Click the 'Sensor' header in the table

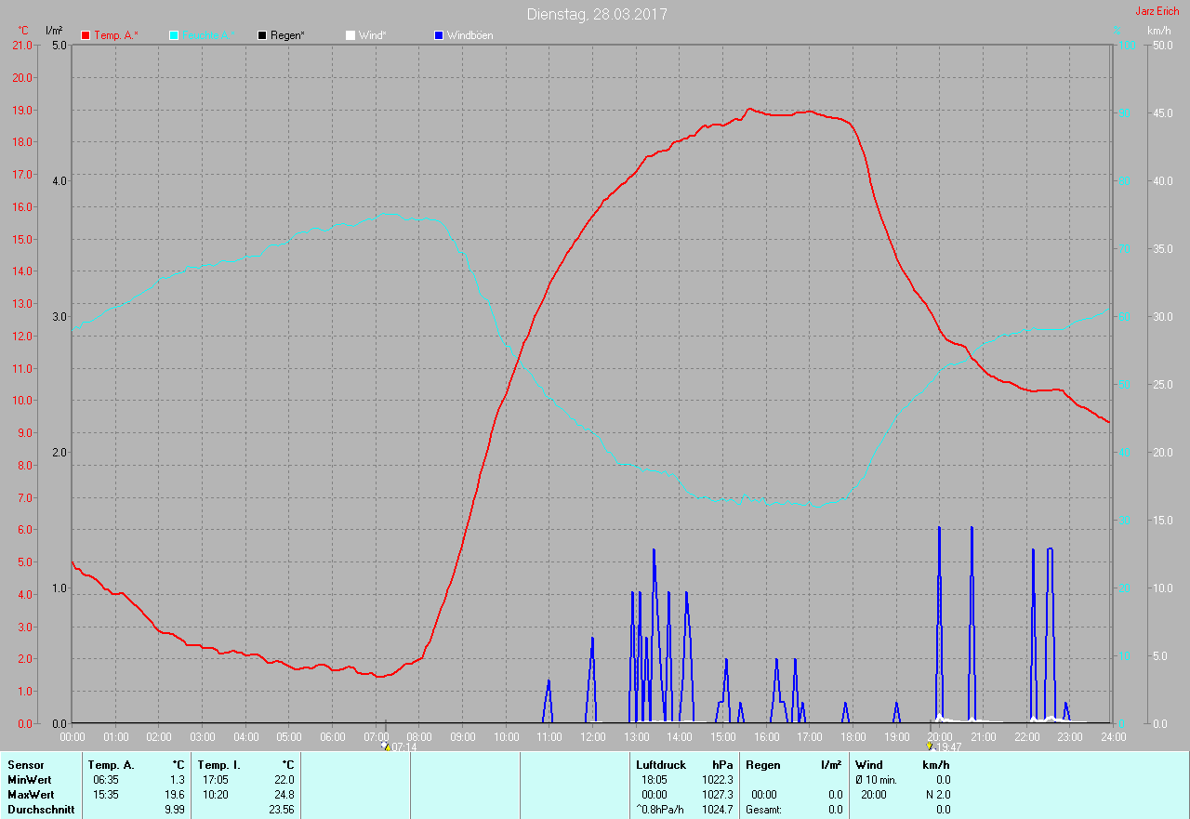point(25,765)
